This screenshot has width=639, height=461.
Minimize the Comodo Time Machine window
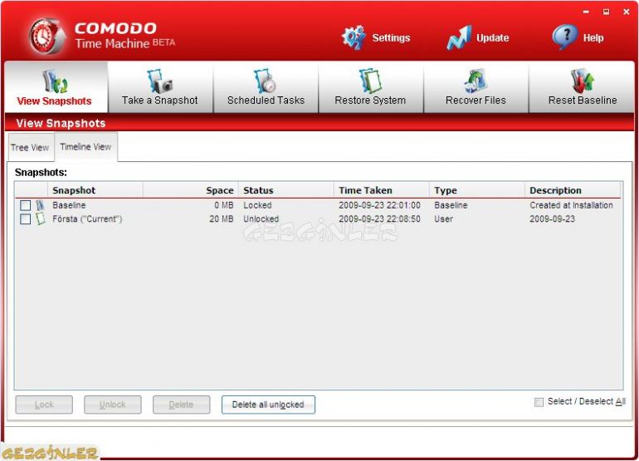(586, 12)
